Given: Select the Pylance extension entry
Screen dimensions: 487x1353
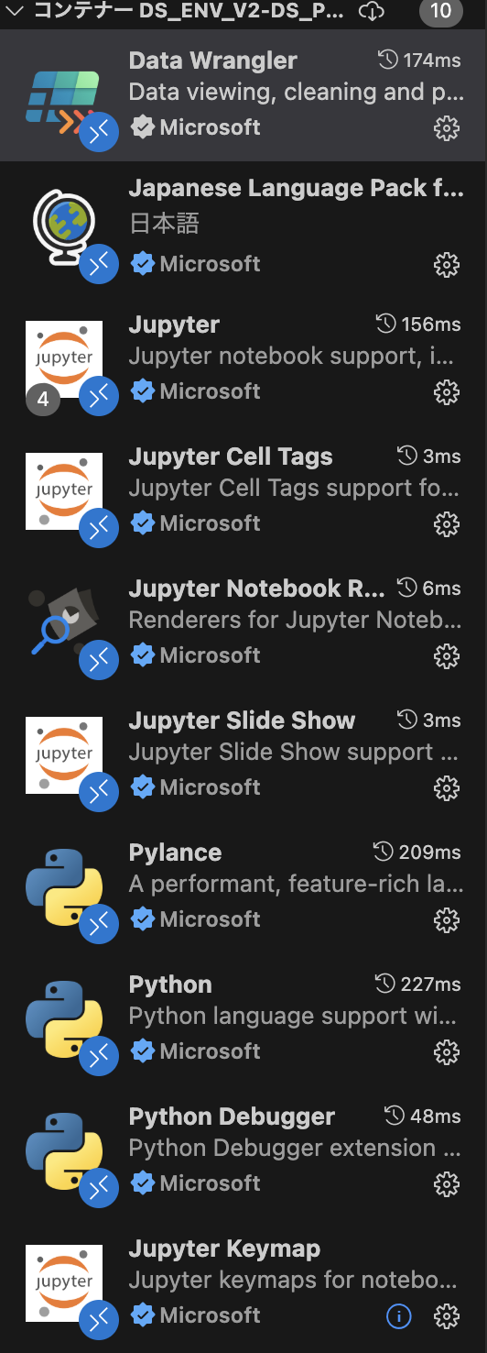Looking at the screenshot, I should click(x=243, y=887).
